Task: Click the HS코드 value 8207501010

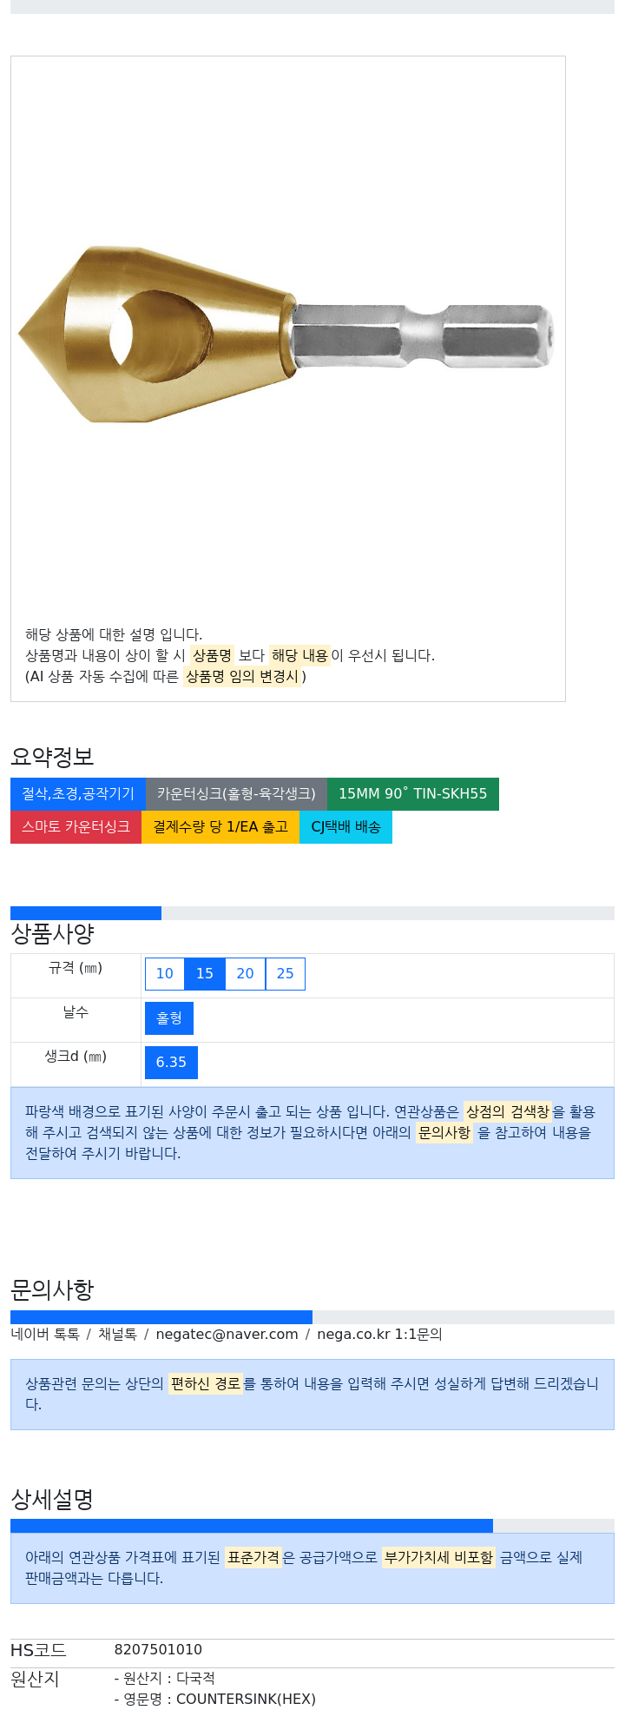Action: coord(158,1650)
